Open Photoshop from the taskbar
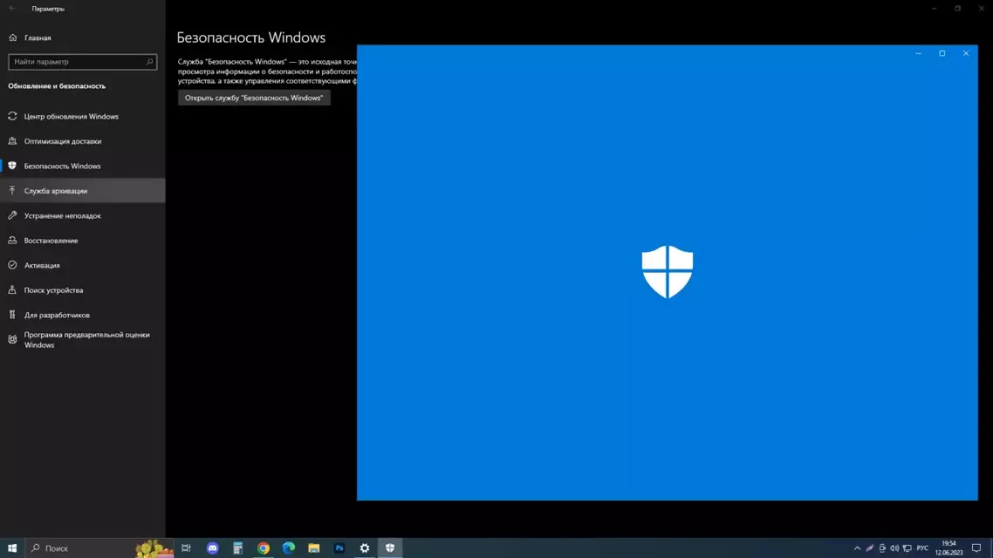Image resolution: width=993 pixels, height=558 pixels. (339, 548)
